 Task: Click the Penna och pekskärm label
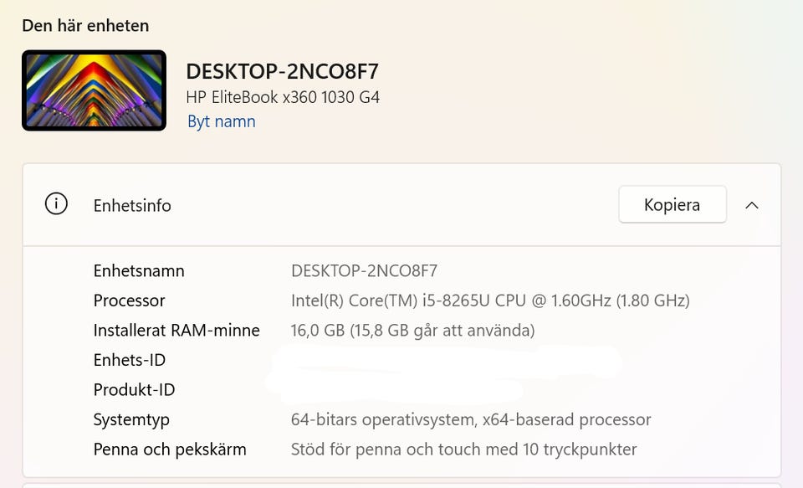click(170, 449)
